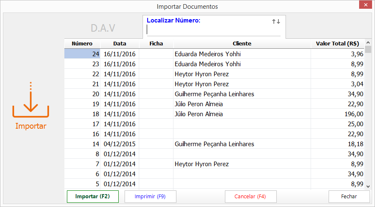
Task: Click Heytor Hyron Perez in row 21
Action: coord(202,84)
